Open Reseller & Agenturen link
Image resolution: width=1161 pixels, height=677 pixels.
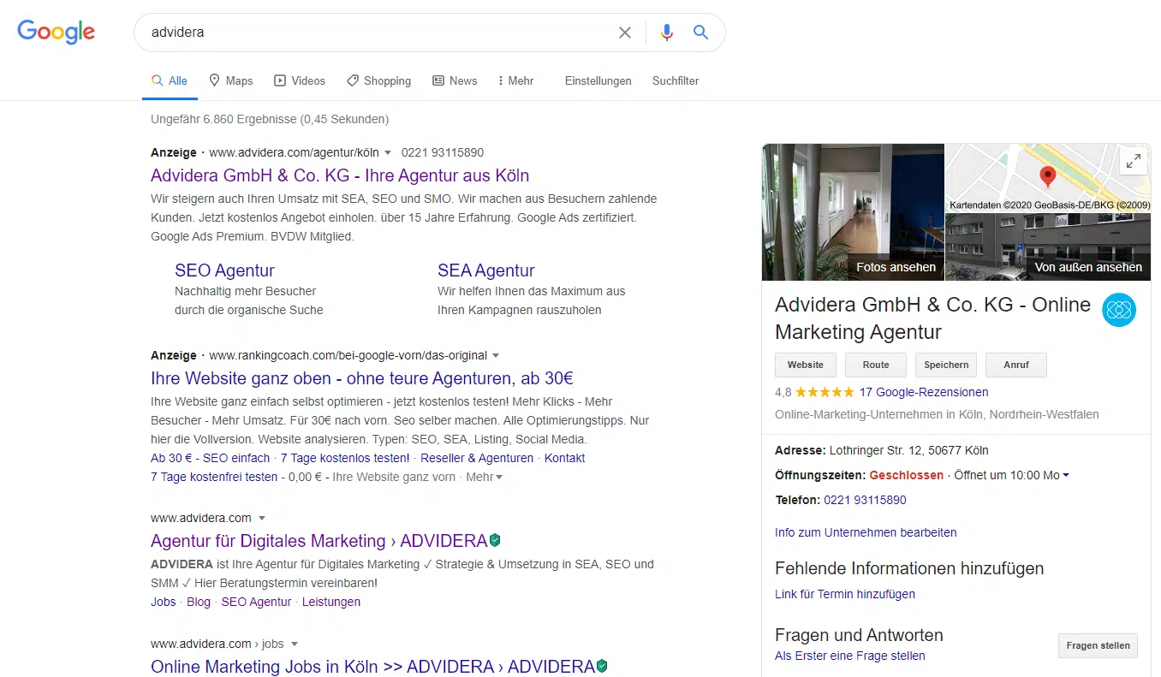pos(477,458)
